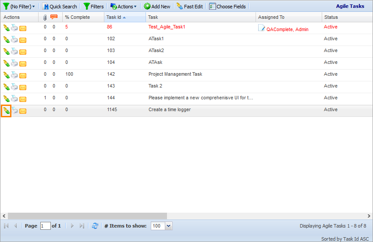Viewport: 373px width, 242px height.
Task: Print the Test_Agile_Task1 row
Action: [x=14, y=28]
